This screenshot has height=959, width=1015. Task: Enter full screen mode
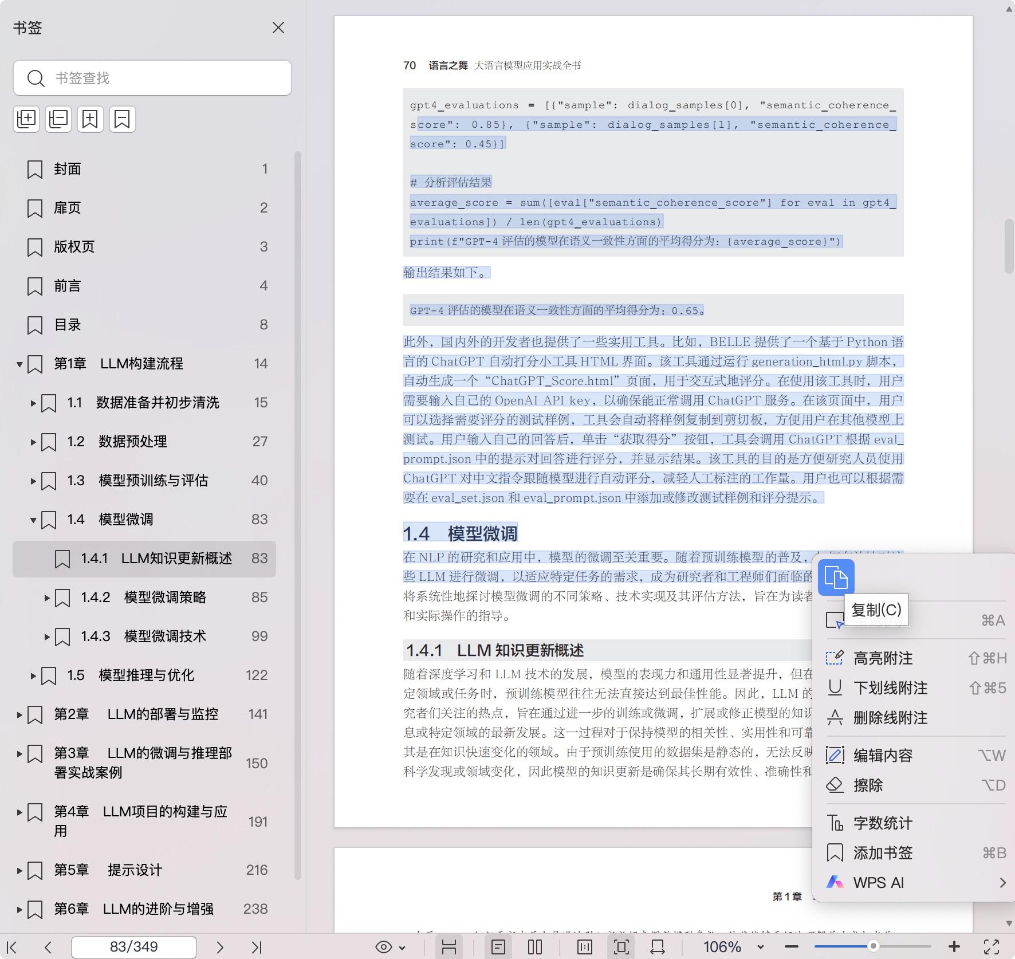point(992,947)
